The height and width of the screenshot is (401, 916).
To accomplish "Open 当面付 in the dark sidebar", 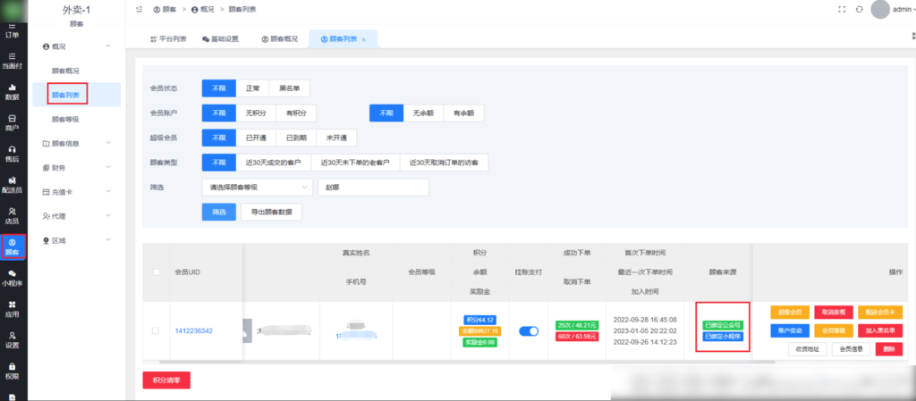I will pos(13,61).
